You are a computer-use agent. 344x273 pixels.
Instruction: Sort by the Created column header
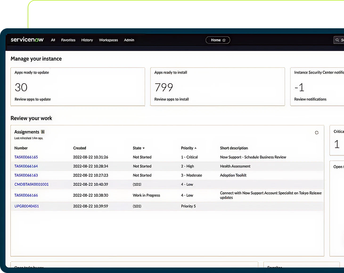click(80, 148)
